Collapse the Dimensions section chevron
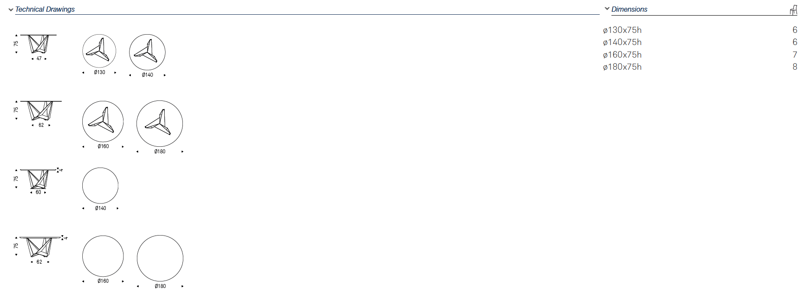 607,9
